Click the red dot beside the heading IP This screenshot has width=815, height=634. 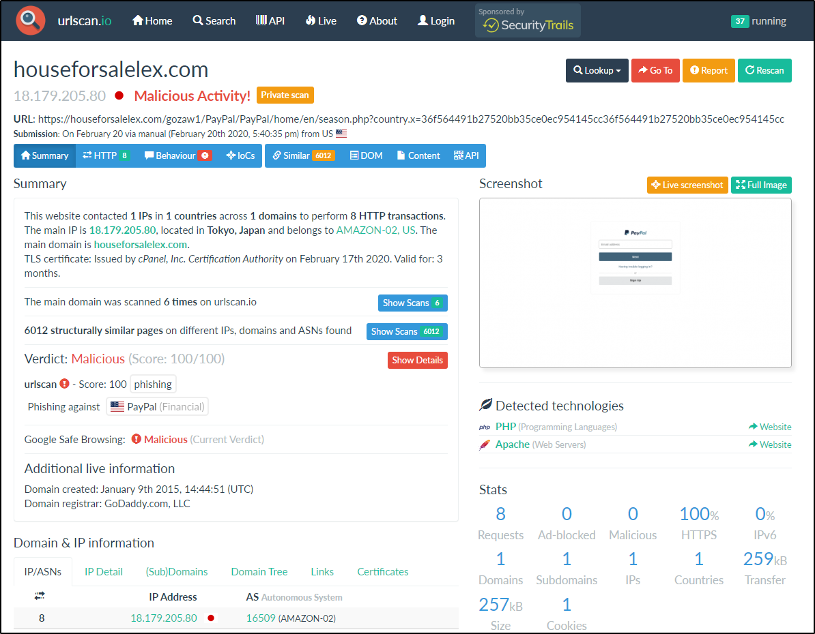[119, 95]
